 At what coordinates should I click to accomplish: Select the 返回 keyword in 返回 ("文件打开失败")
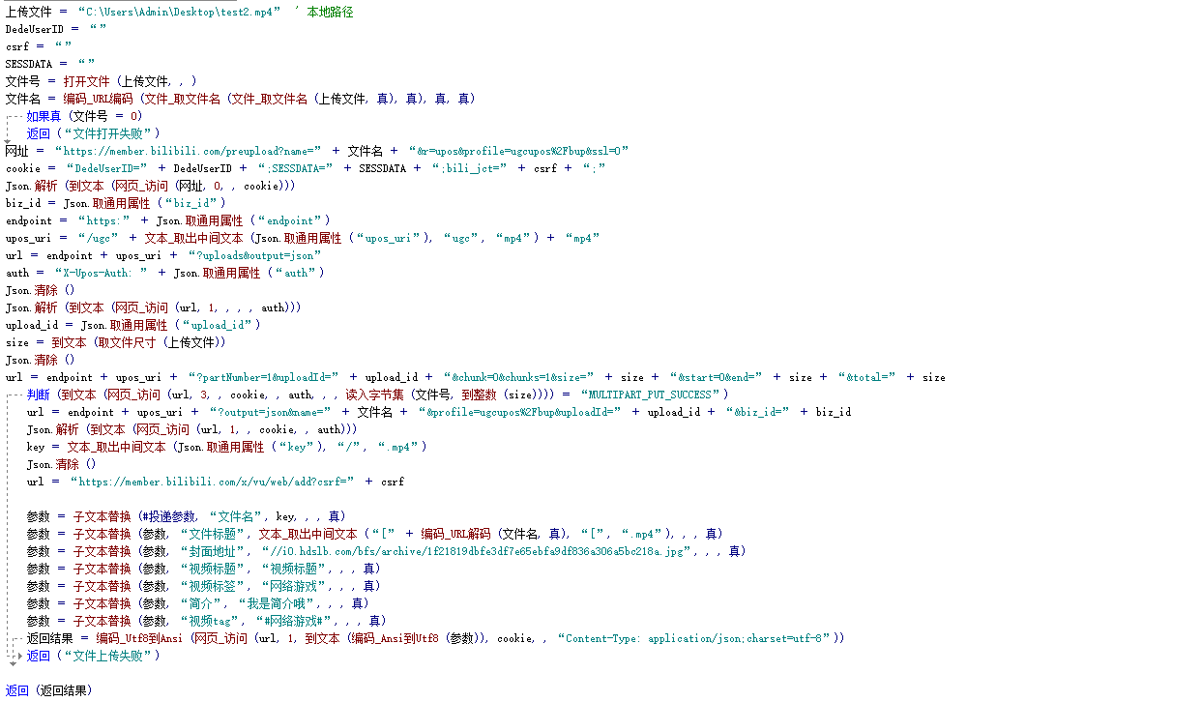(x=38, y=132)
